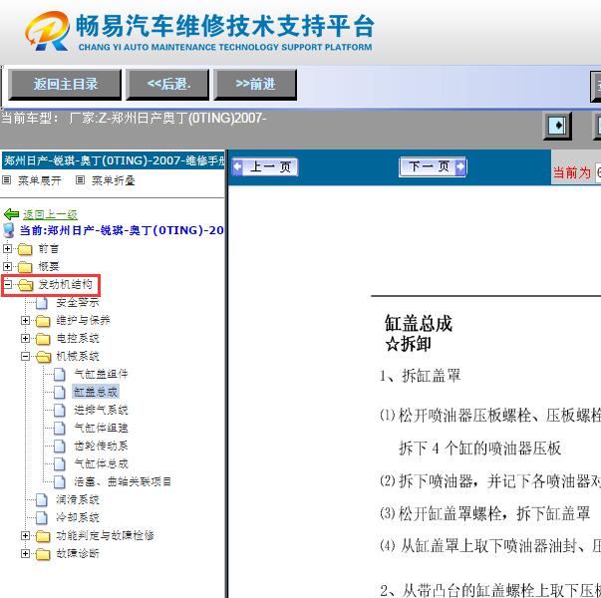Image resolution: width=601 pixels, height=598 pixels.
Task: Go to previous page with 上一页
Action: (x=265, y=167)
